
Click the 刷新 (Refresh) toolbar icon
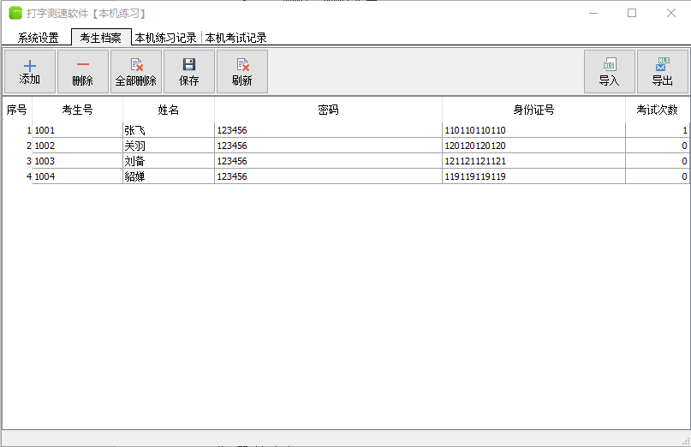tap(242, 65)
